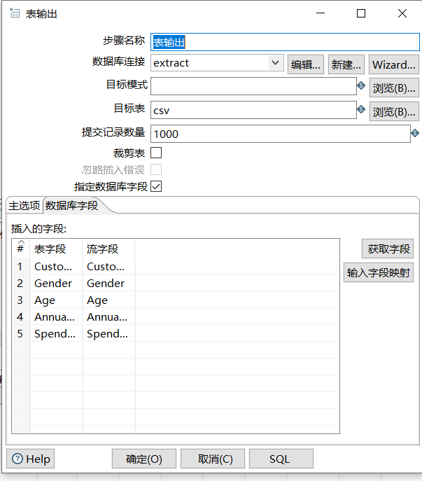
Task: Confirm with the 确定(O) button
Action: 144,459
